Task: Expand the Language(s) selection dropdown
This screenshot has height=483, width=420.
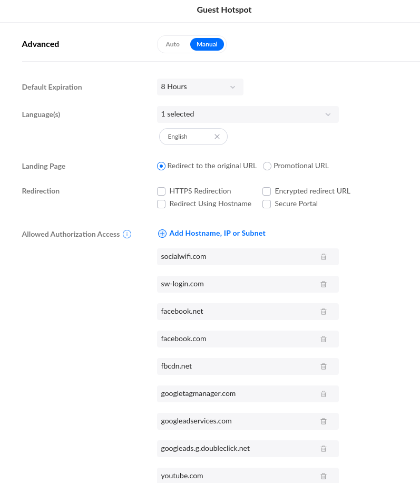Action: pos(248,114)
